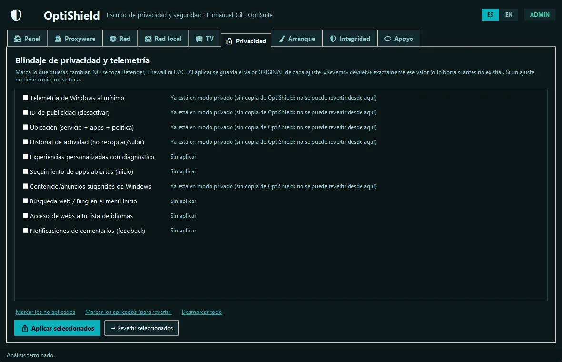This screenshot has height=362, width=562.
Task: Click the subtitle 'Escudo de privacidad y seguridad'
Action: click(x=154, y=15)
